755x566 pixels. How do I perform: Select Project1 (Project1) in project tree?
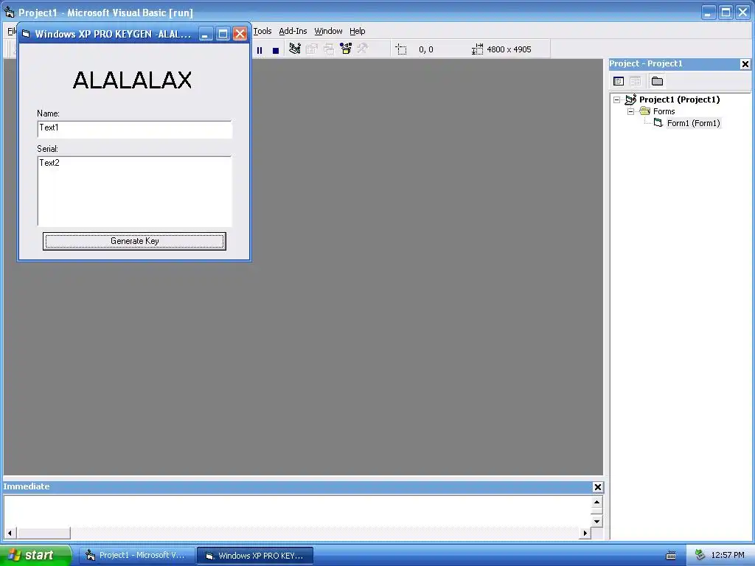(x=679, y=99)
